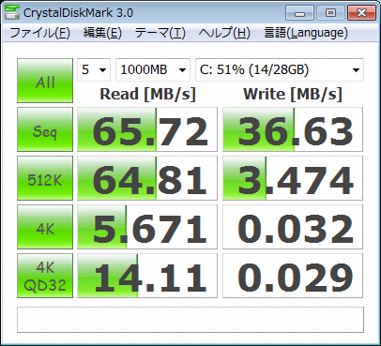
Task: Start the Seq benchmark test
Action: (45, 129)
